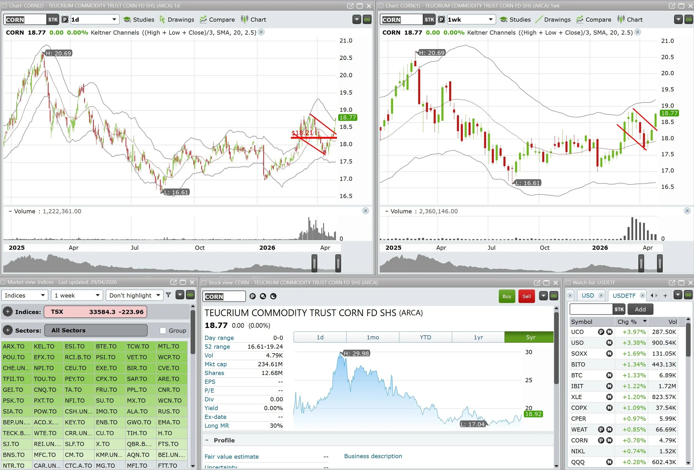Open the Don't highlight dropdown
This screenshot has height=470, width=694.
[x=134, y=295]
